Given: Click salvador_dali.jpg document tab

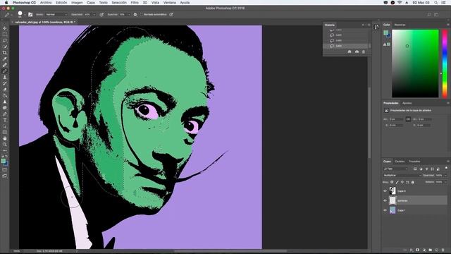Looking at the screenshot, I should click(x=44, y=22).
